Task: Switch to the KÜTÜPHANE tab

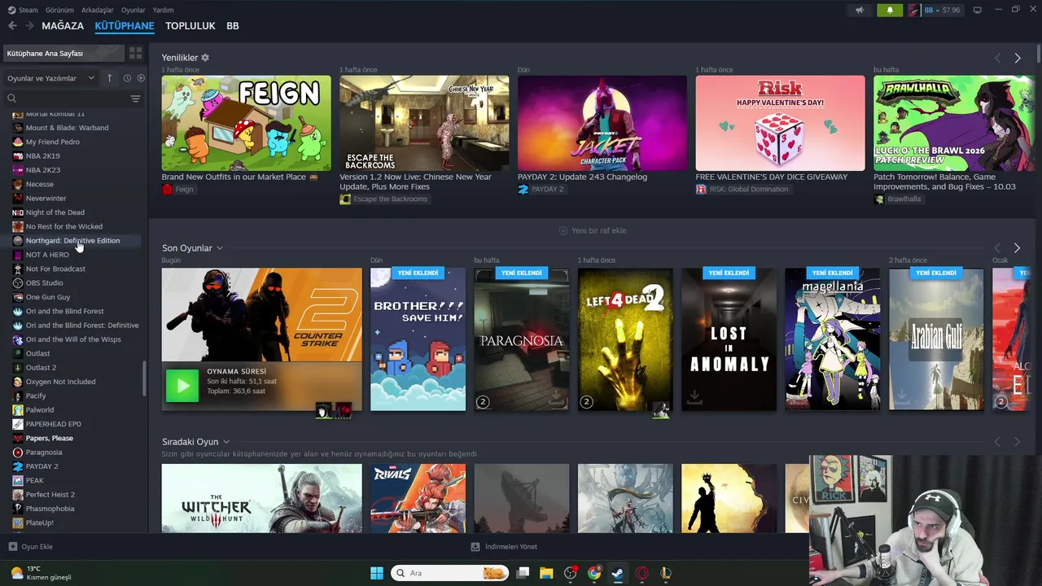Action: point(125,26)
